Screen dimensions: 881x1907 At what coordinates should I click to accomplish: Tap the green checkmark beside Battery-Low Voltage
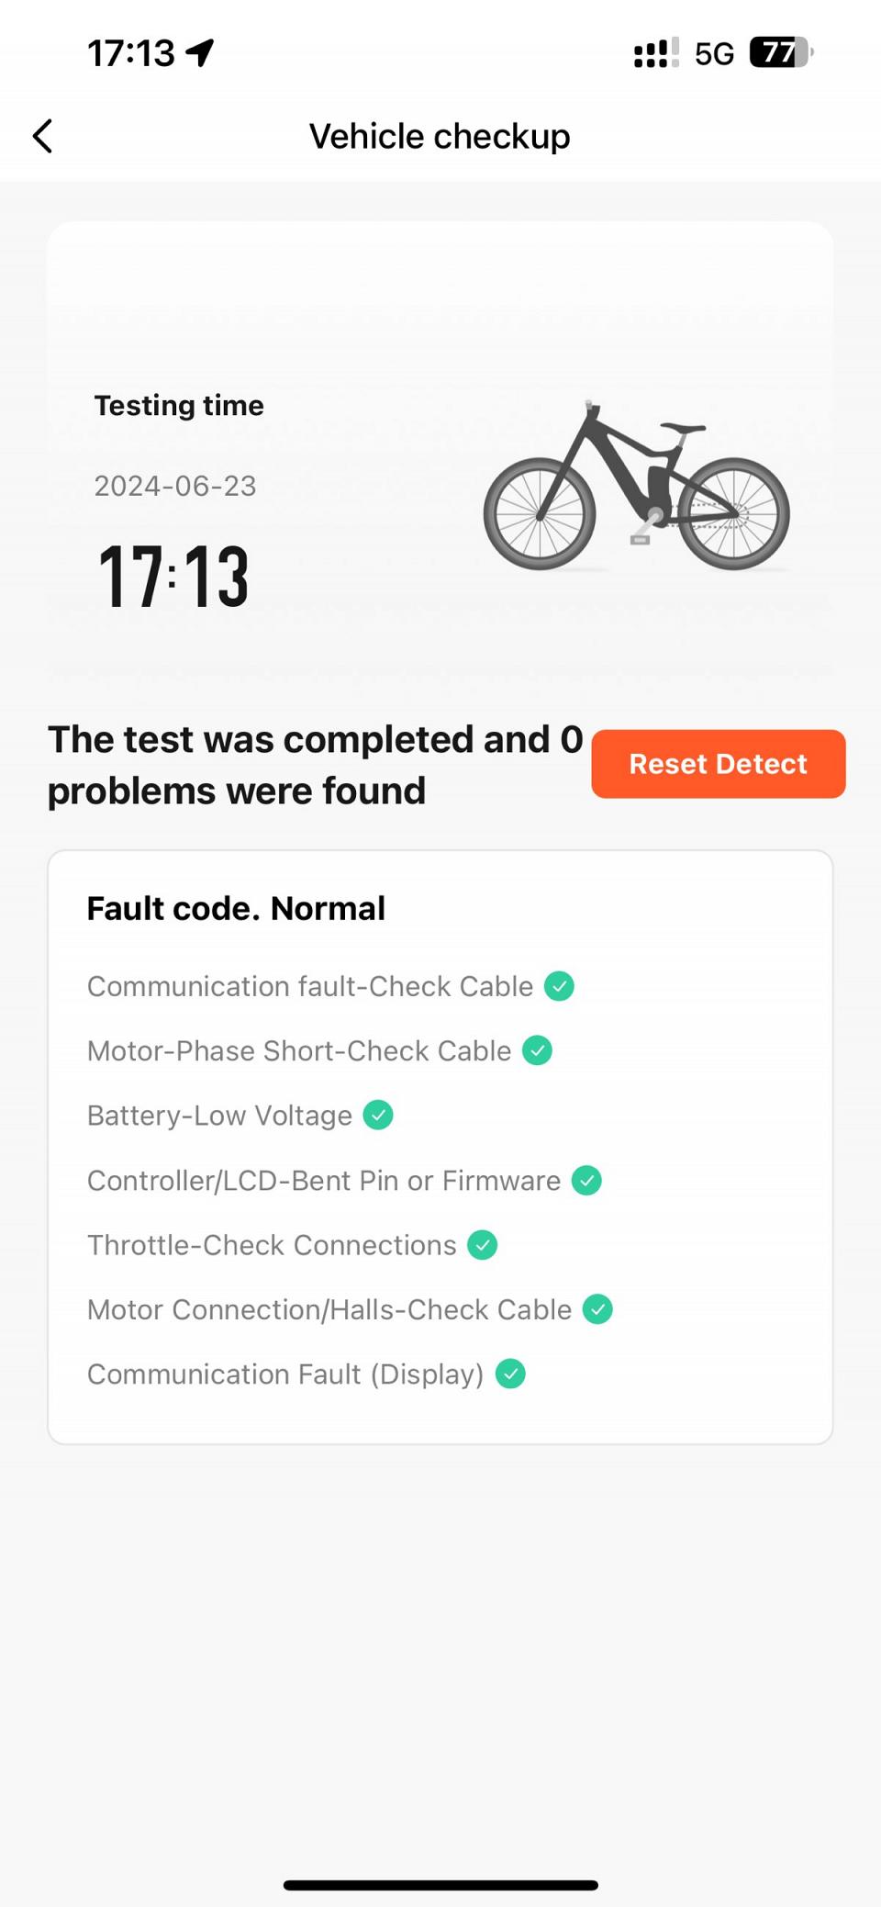[378, 1115]
